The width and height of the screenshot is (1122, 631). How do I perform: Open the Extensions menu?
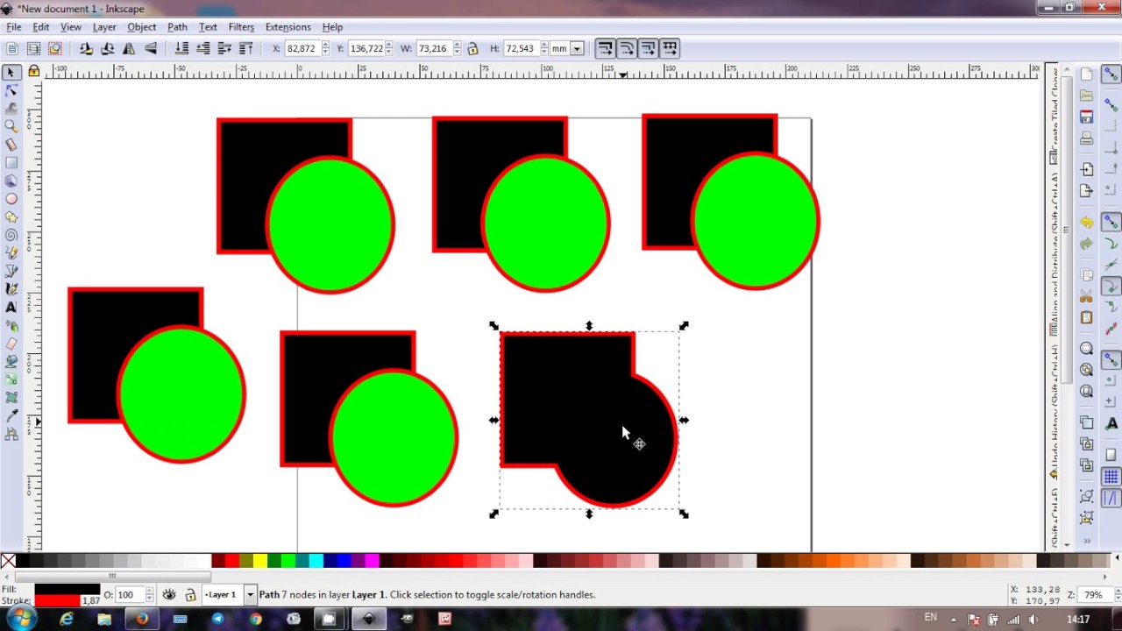tap(288, 27)
